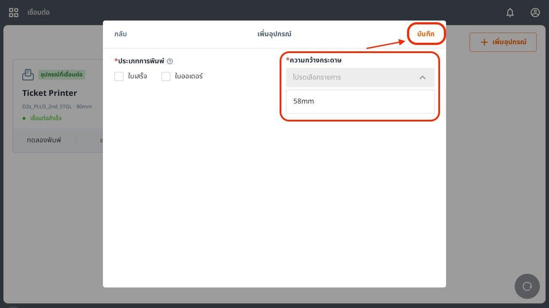This screenshot has width=549, height=308.
Task: Click the อุปกรณ์ที่เชื่อมต่อ green tag
Action: (61, 74)
